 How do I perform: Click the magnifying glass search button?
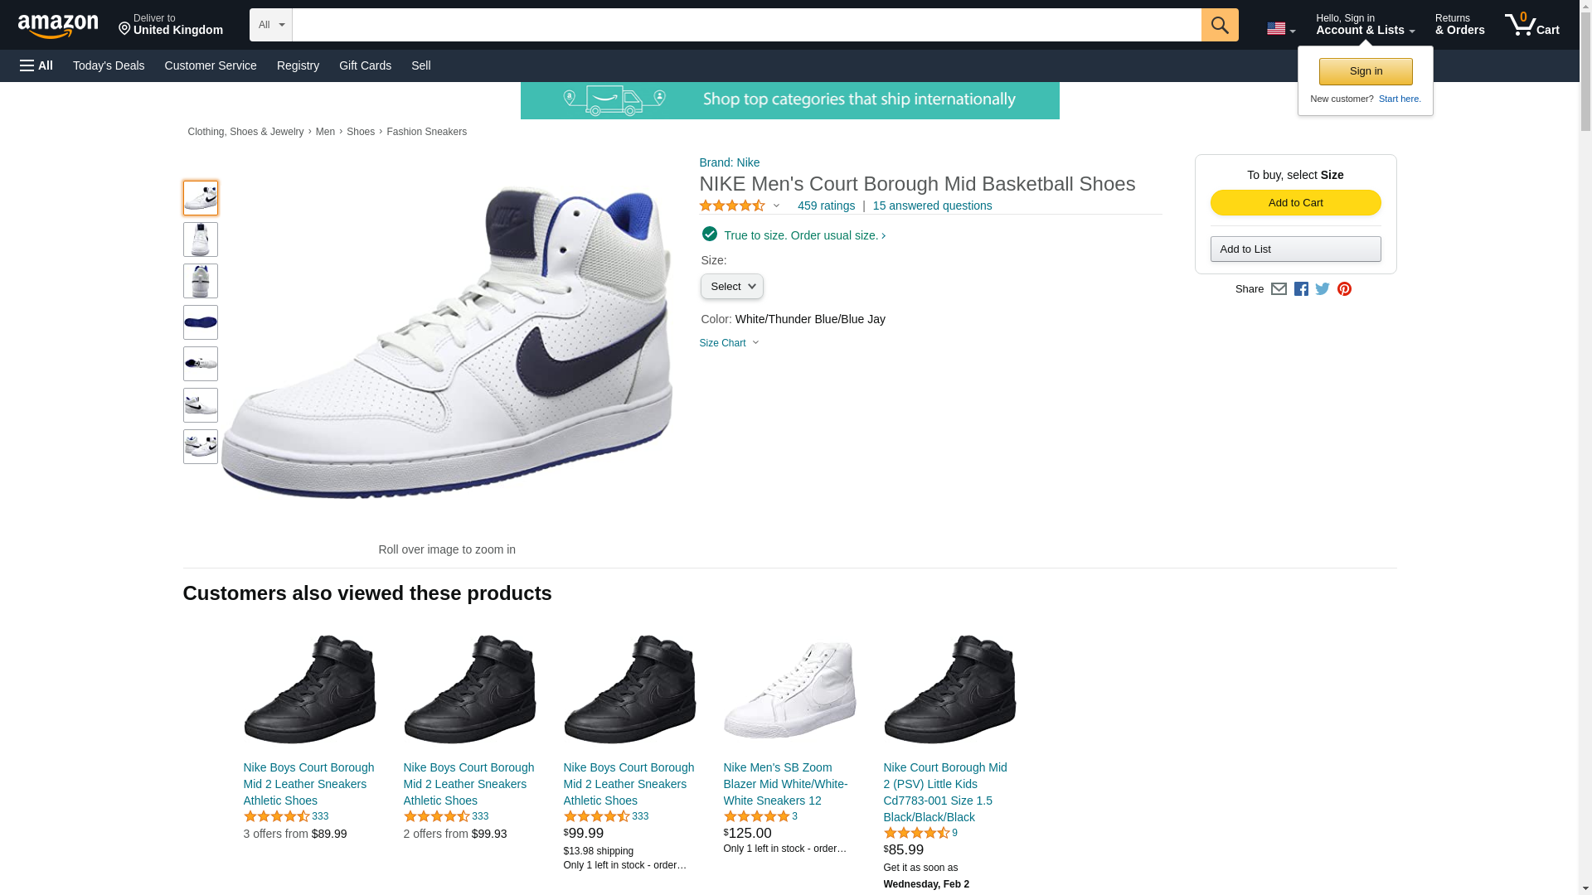(1219, 25)
